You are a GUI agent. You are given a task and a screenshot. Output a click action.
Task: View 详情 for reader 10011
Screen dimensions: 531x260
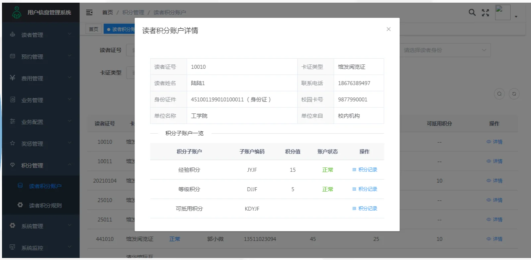point(494,161)
